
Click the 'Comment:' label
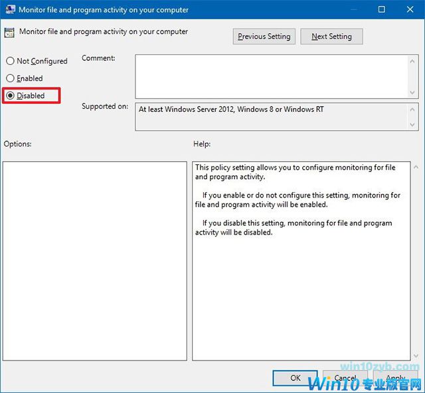point(98,58)
